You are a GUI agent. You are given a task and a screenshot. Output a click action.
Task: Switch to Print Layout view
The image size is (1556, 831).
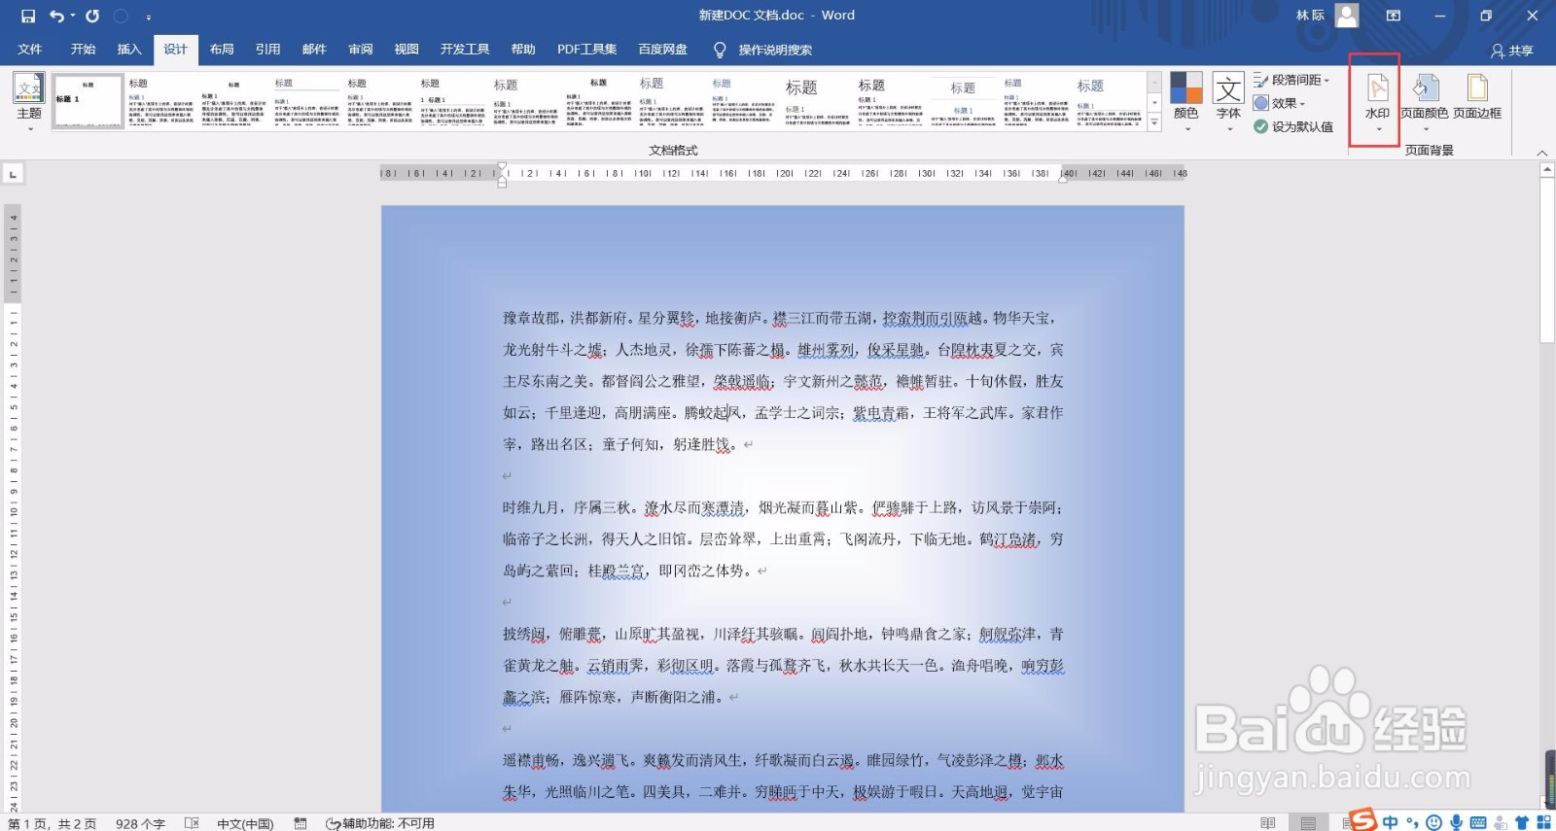coord(1308,823)
